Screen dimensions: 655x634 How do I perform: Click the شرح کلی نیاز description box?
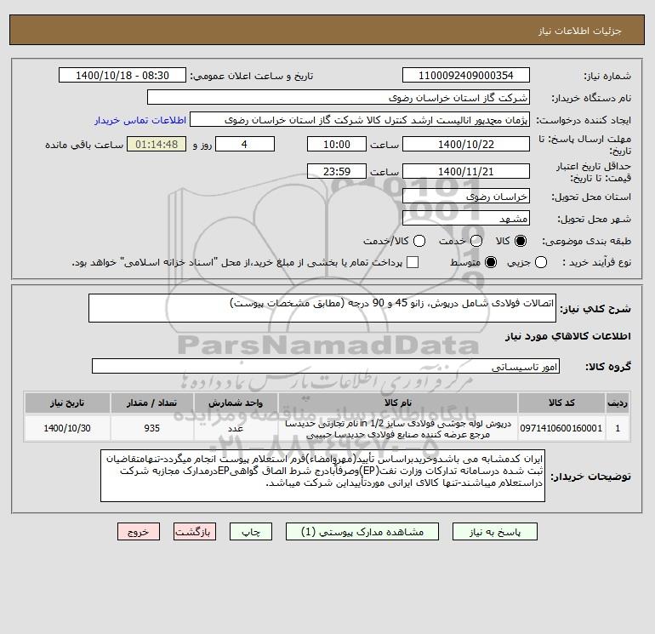pos(322,308)
